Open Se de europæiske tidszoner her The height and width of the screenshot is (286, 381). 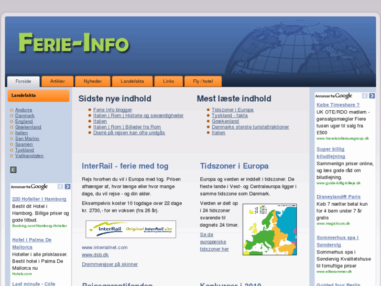214,242
